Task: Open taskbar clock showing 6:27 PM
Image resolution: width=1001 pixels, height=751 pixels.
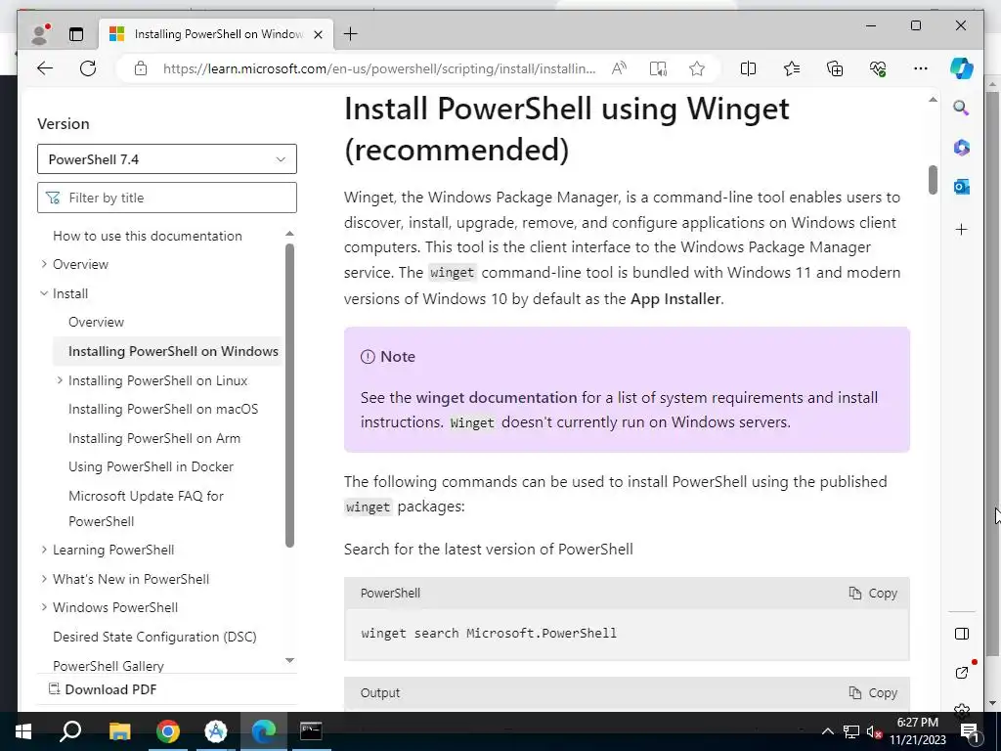Action: 918,731
